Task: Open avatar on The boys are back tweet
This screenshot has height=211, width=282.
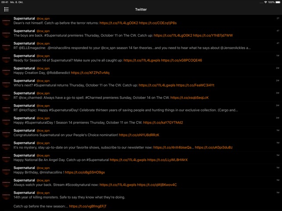Action: click(x=6, y=33)
